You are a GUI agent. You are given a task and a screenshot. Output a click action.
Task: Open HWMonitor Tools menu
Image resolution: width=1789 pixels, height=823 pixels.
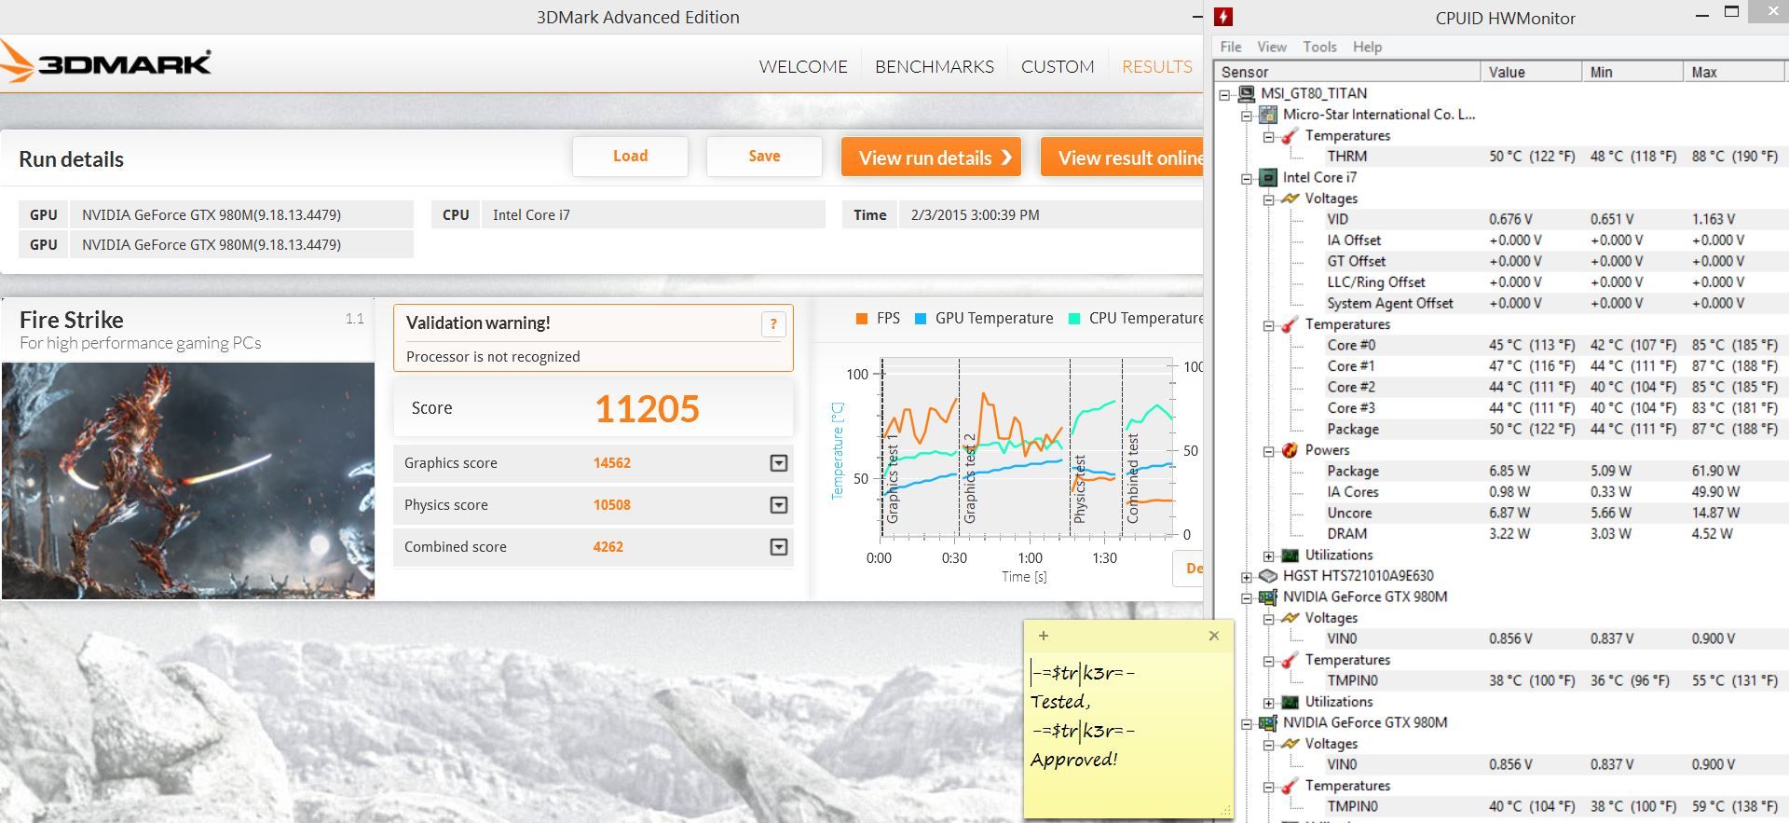coord(1319,47)
